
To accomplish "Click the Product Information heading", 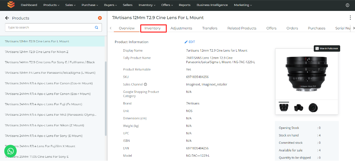I will click(132, 42).
